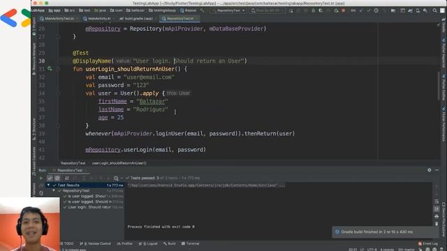447x251 pixels.
Task: Click the 'testinglabapp' breadcrumb folder
Action: click(163, 10)
